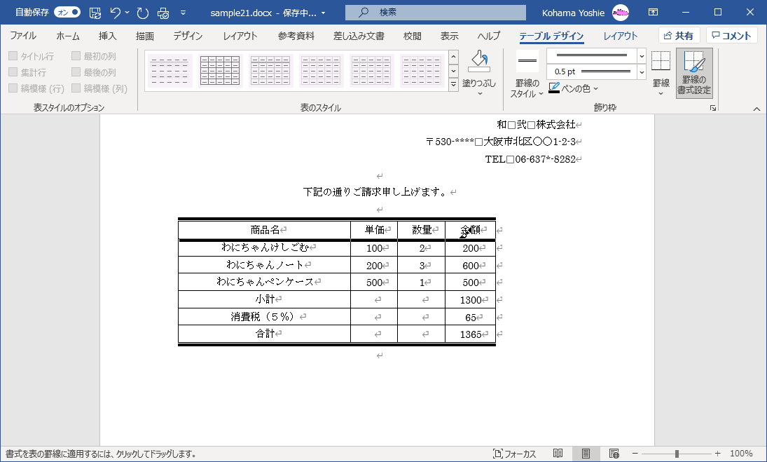Collapse the ribbon
Image resolution: width=767 pixels, height=462 pixels.
pyautogui.click(x=756, y=109)
